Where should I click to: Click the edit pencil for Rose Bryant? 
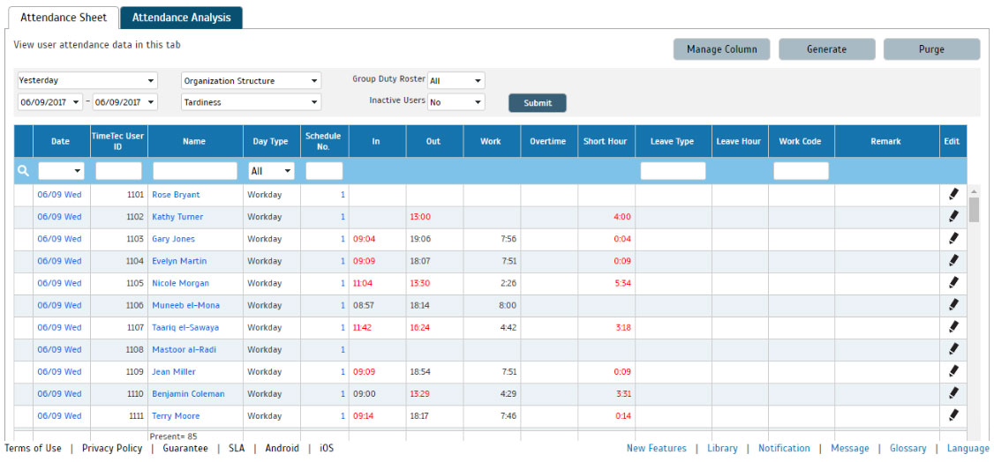[x=953, y=194]
